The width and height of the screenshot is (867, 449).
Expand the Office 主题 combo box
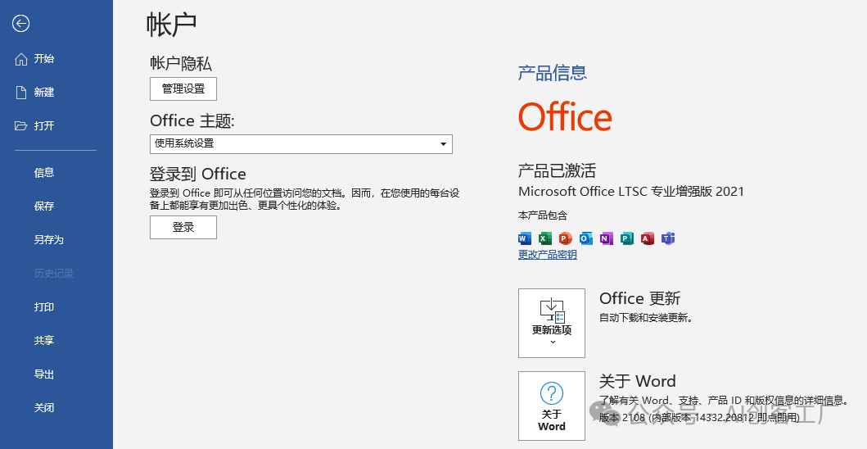point(300,144)
